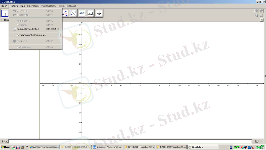Switch to Ақпараттық технологи... taskbar window
The width and height of the screenshot is (266, 150).
pos(44,147)
